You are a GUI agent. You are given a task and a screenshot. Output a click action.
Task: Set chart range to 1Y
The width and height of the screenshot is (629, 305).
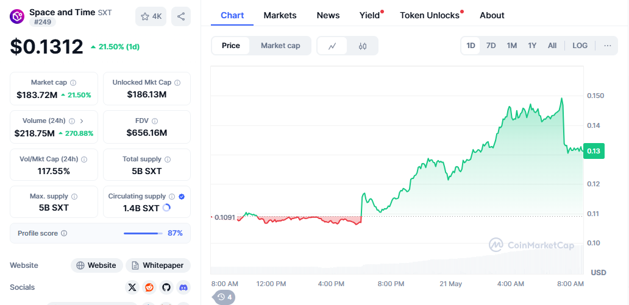click(x=532, y=46)
